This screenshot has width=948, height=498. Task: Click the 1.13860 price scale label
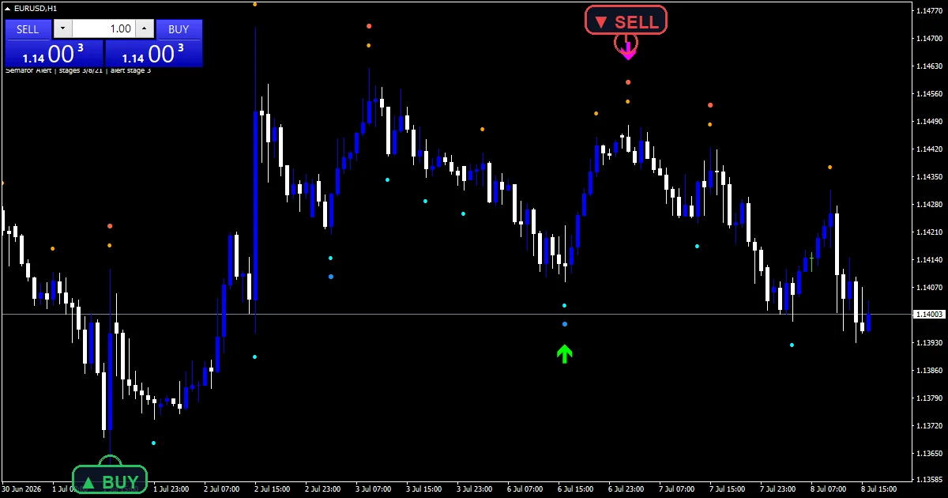929,371
